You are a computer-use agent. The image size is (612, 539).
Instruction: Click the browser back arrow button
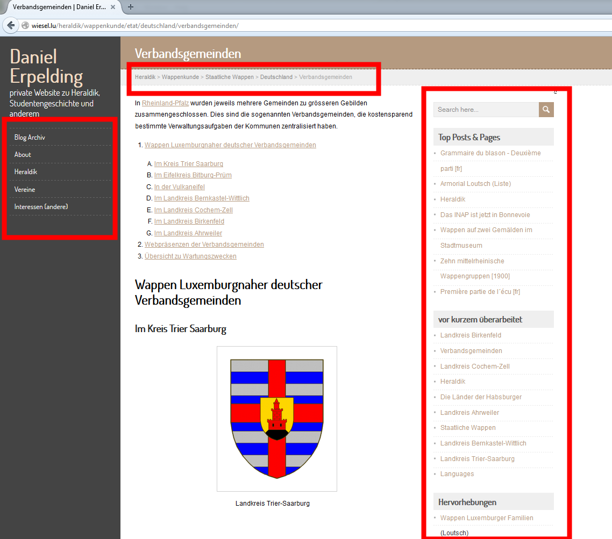tap(11, 26)
